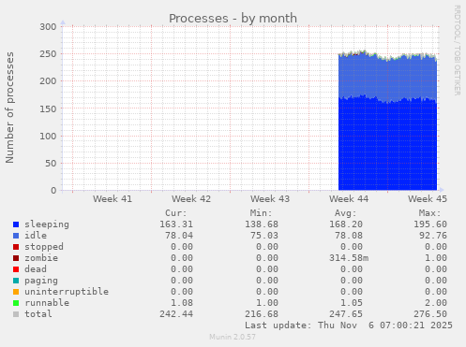Click the 'runnable' legend label
The width and height of the screenshot is (466, 347).
[x=47, y=303]
